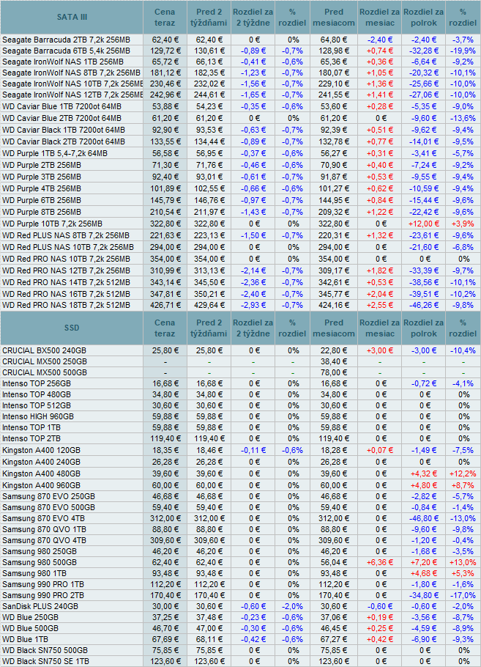481x667 pixels.
Task: Click -21,60 € for WD Red PLUS NAS 10TB
Action: (x=424, y=247)
